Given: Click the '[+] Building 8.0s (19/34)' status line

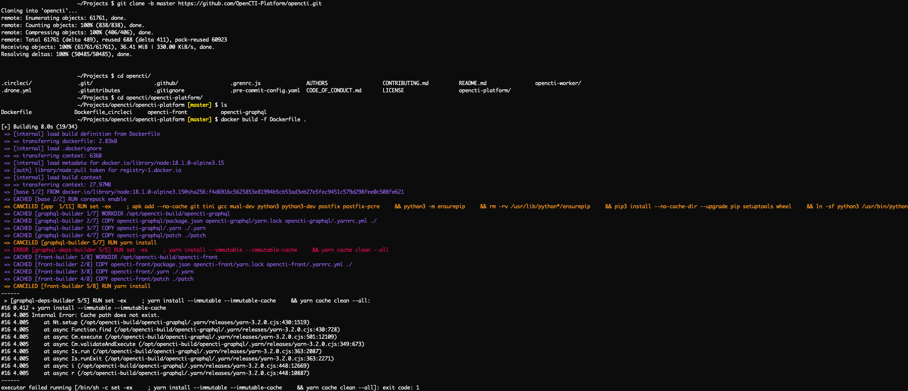Looking at the screenshot, I should (x=39, y=127).
